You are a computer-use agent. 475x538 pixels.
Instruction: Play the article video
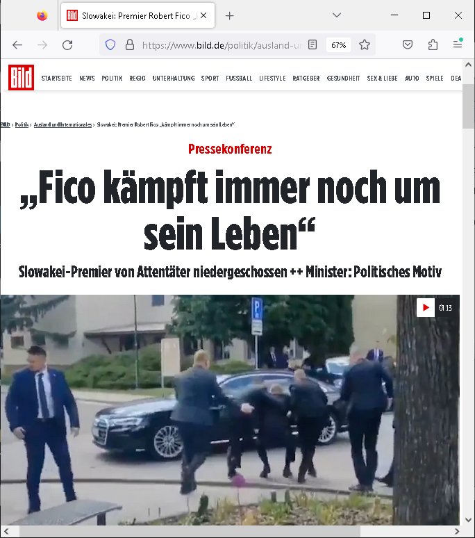tap(426, 307)
